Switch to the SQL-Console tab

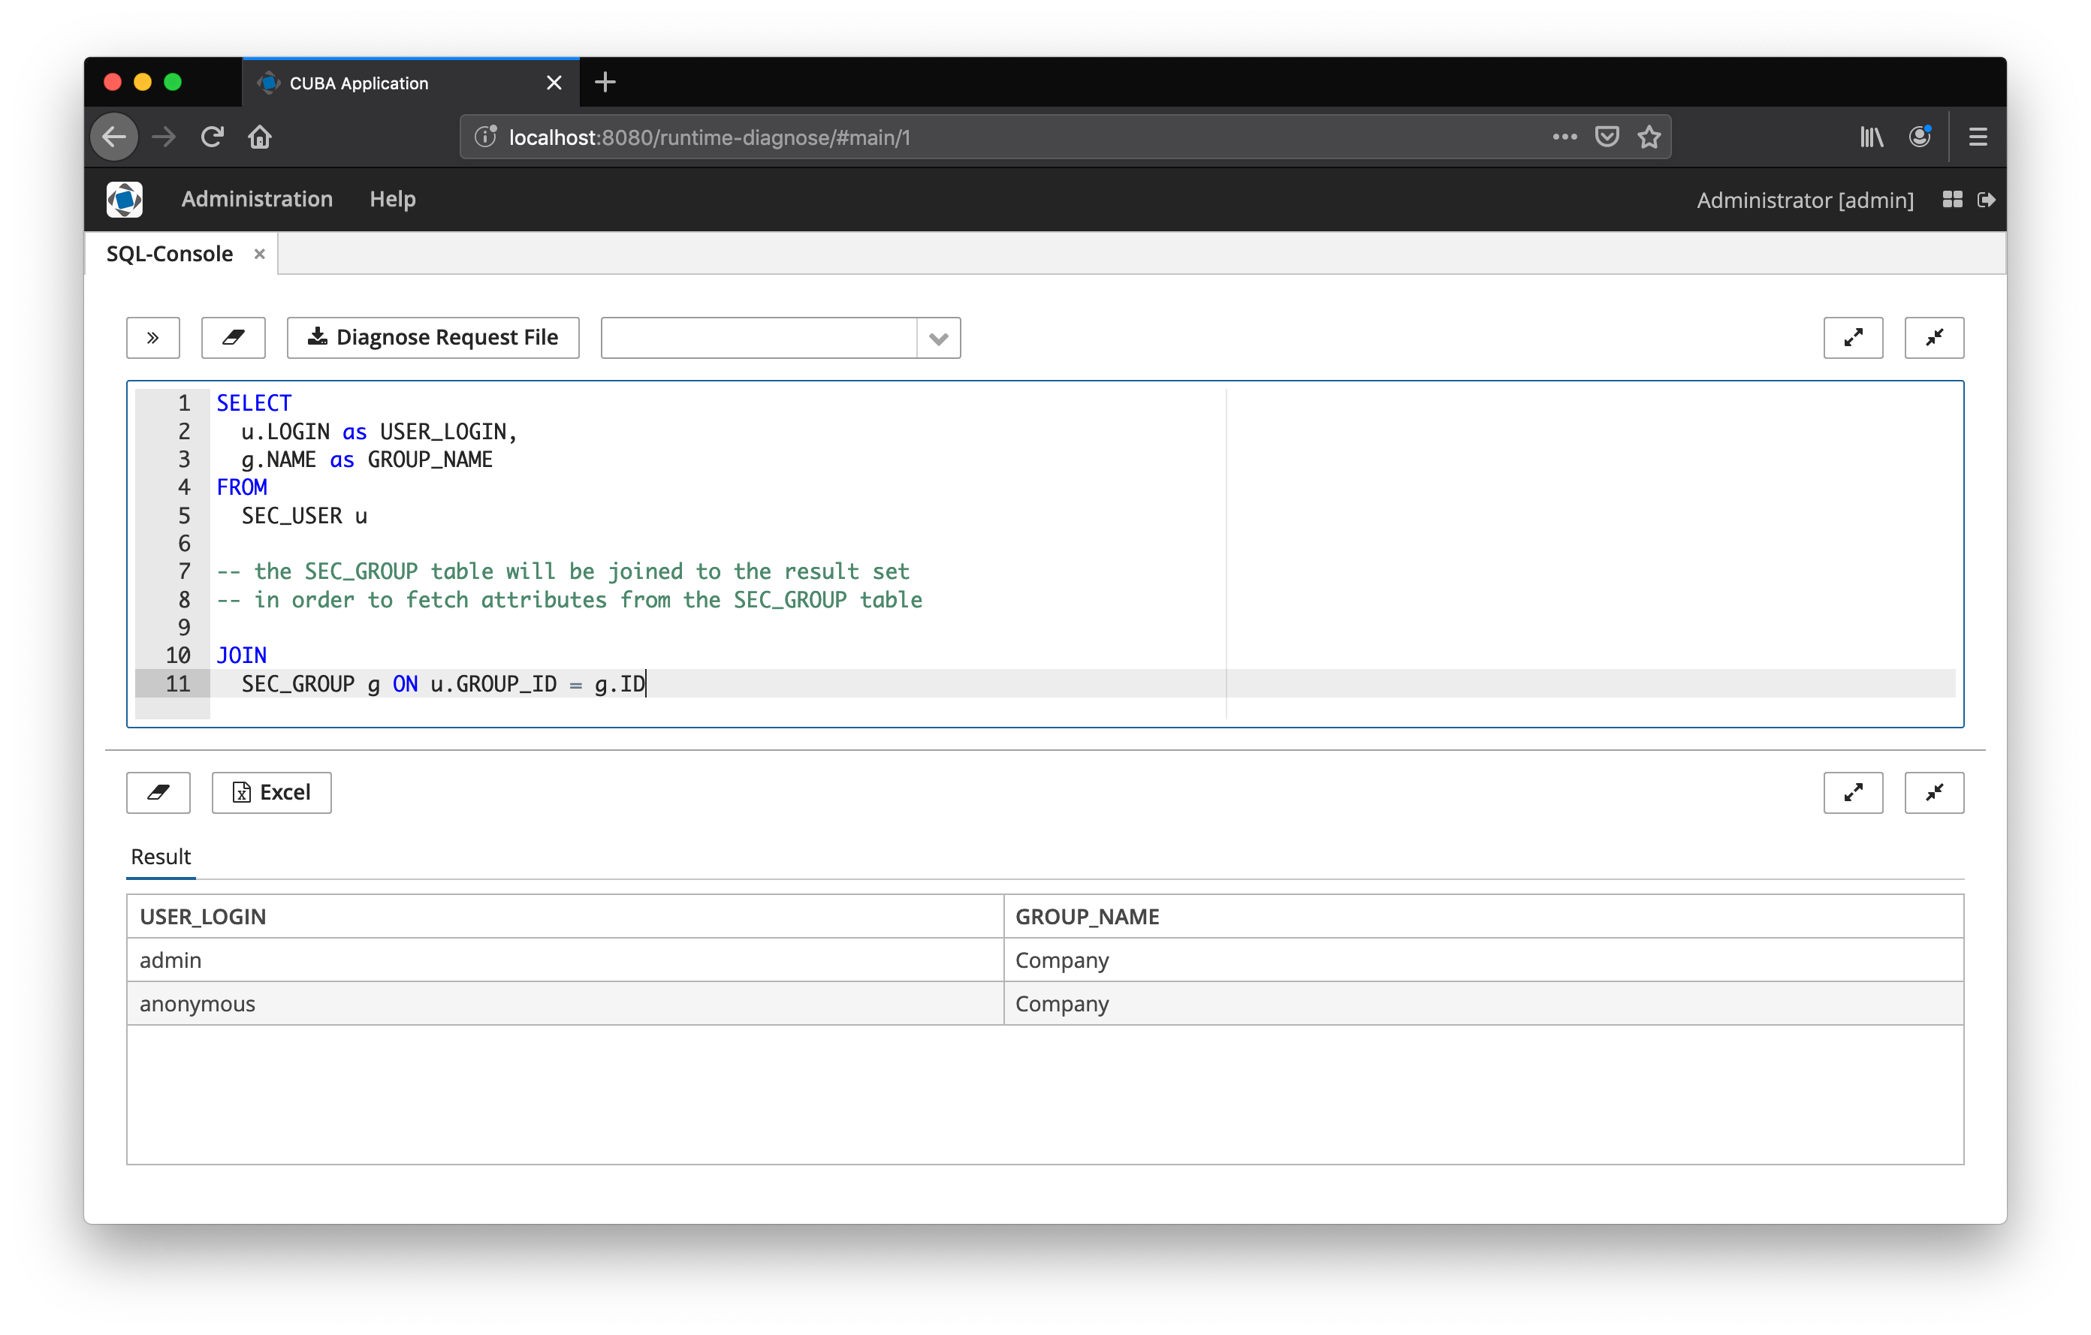tap(169, 254)
